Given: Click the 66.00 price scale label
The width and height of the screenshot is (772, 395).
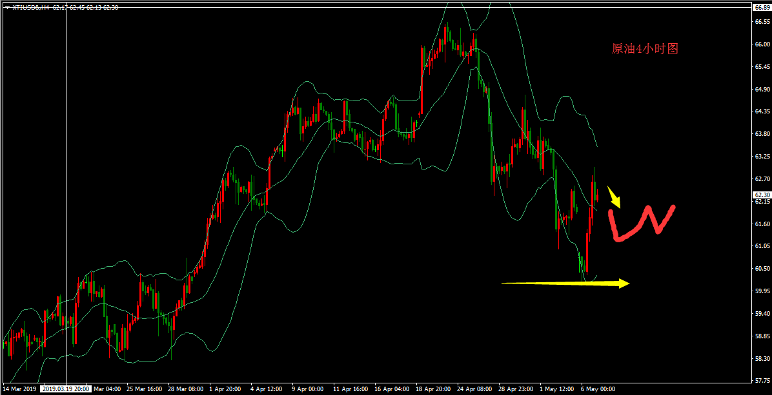Looking at the screenshot, I should coord(761,44).
